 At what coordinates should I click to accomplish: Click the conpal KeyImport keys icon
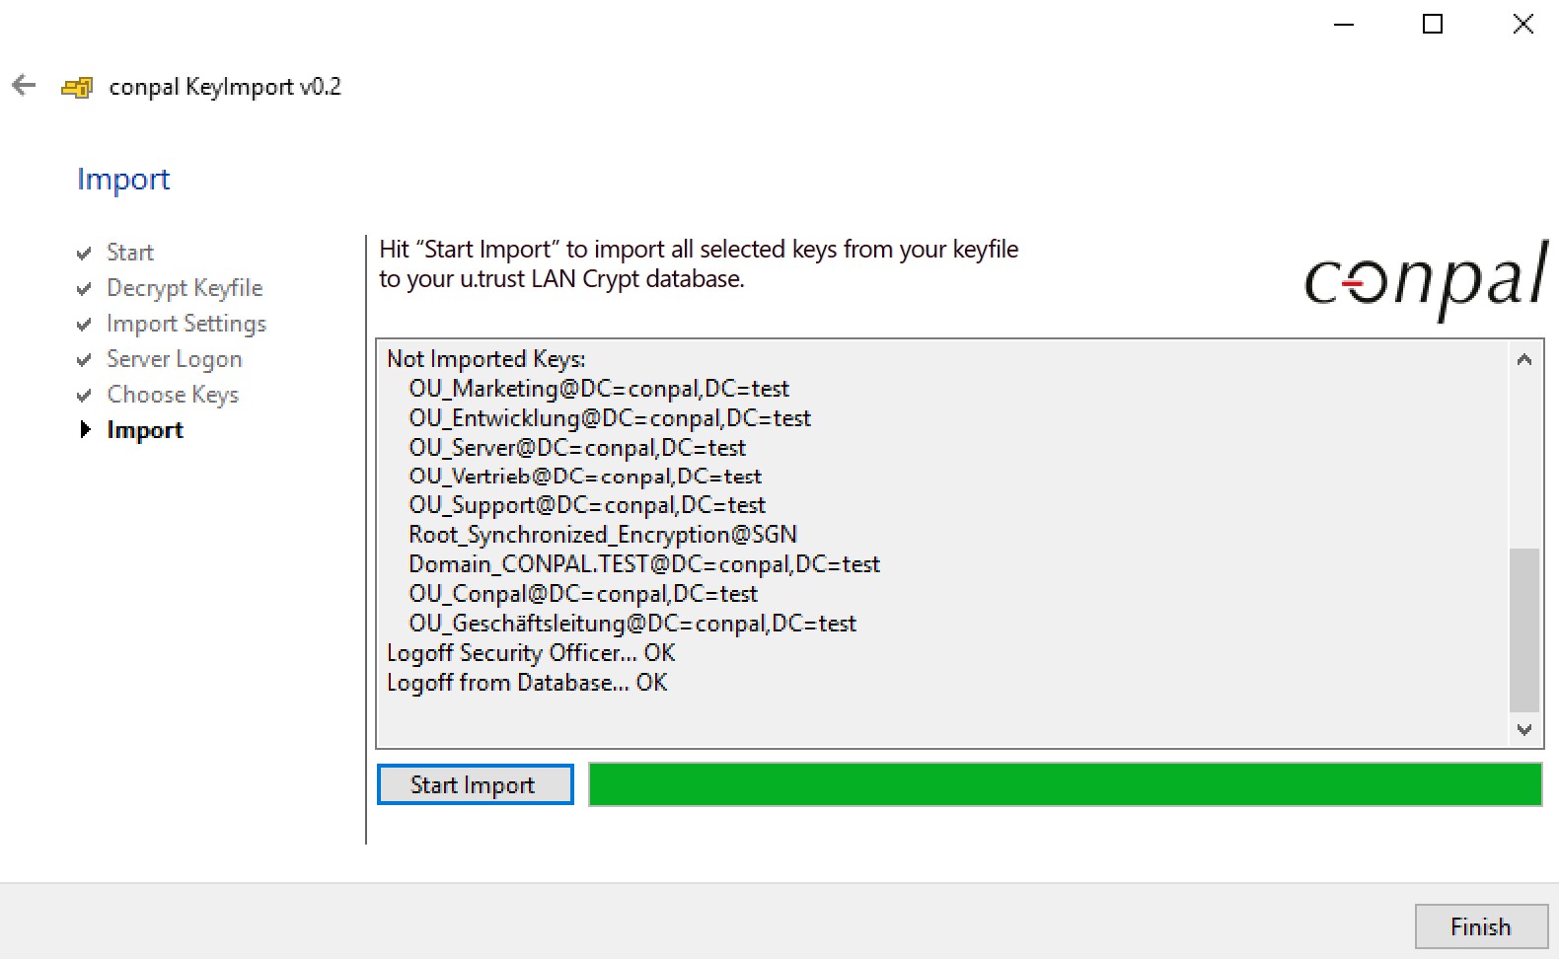pos(77,88)
